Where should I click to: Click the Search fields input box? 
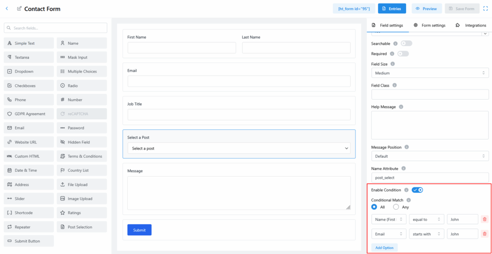click(x=55, y=28)
